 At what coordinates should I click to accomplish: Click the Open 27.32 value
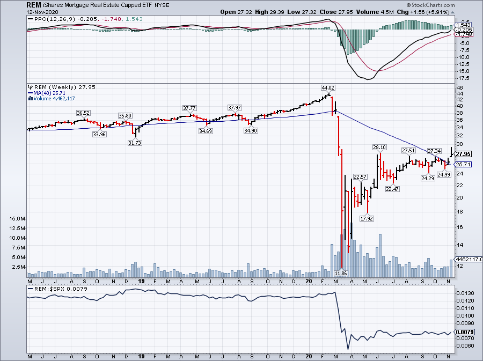[x=236, y=12]
